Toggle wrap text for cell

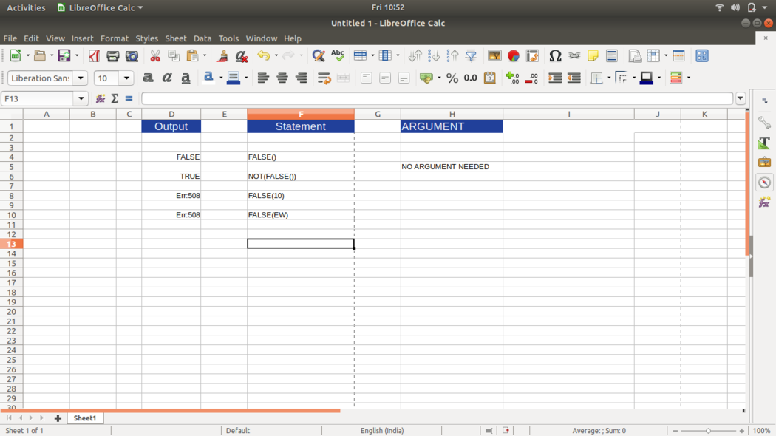point(324,78)
